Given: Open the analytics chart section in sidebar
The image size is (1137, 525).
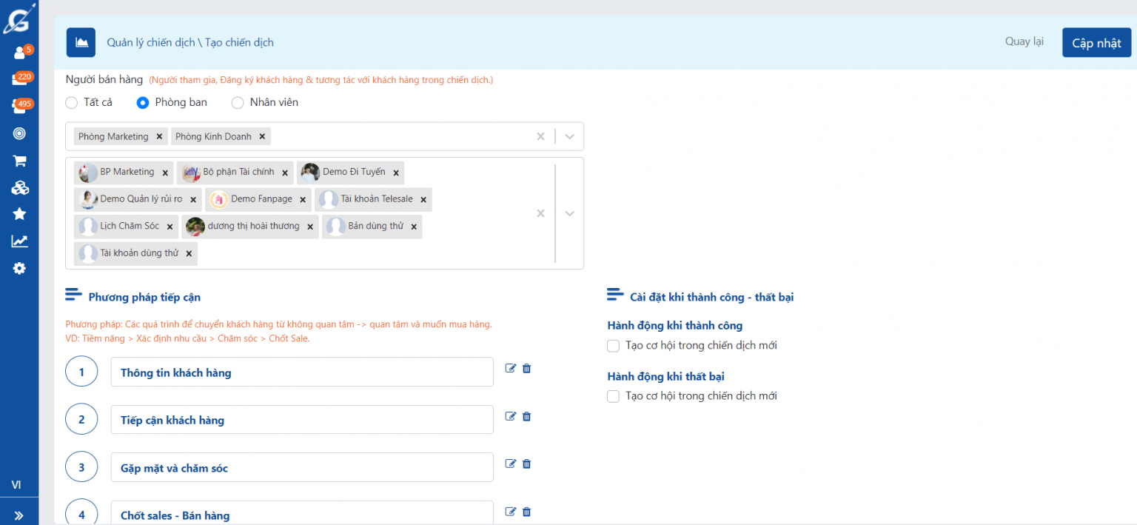Looking at the screenshot, I should 19,241.
